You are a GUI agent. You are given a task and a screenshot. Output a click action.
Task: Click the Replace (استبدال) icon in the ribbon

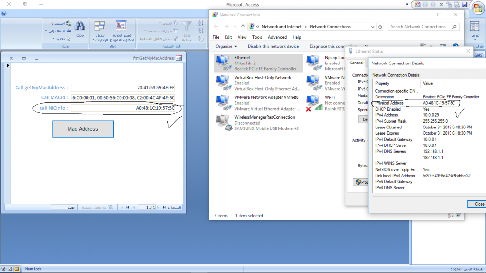69,23
